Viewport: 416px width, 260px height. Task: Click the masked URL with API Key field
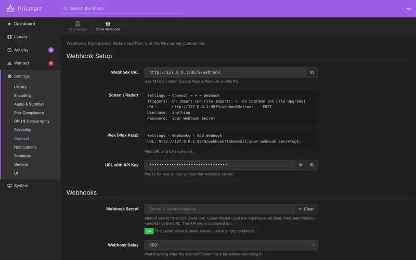[219, 165]
